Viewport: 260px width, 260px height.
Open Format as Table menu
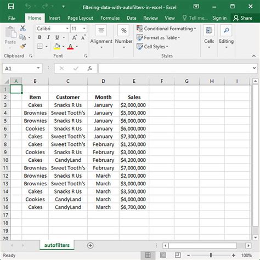coord(159,38)
